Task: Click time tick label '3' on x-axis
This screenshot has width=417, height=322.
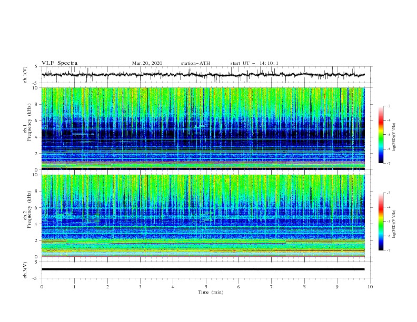Action: point(140,287)
